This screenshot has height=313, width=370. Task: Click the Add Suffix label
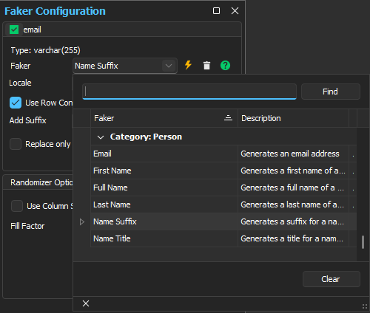[x=28, y=120]
